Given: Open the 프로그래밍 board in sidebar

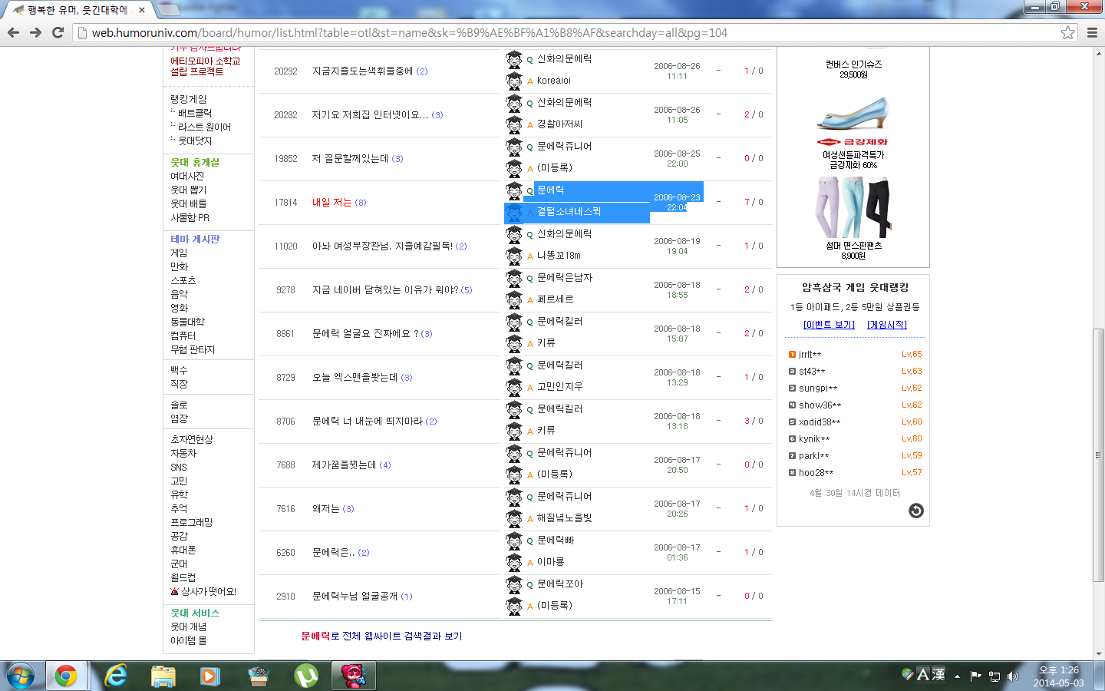Looking at the screenshot, I should [x=191, y=522].
